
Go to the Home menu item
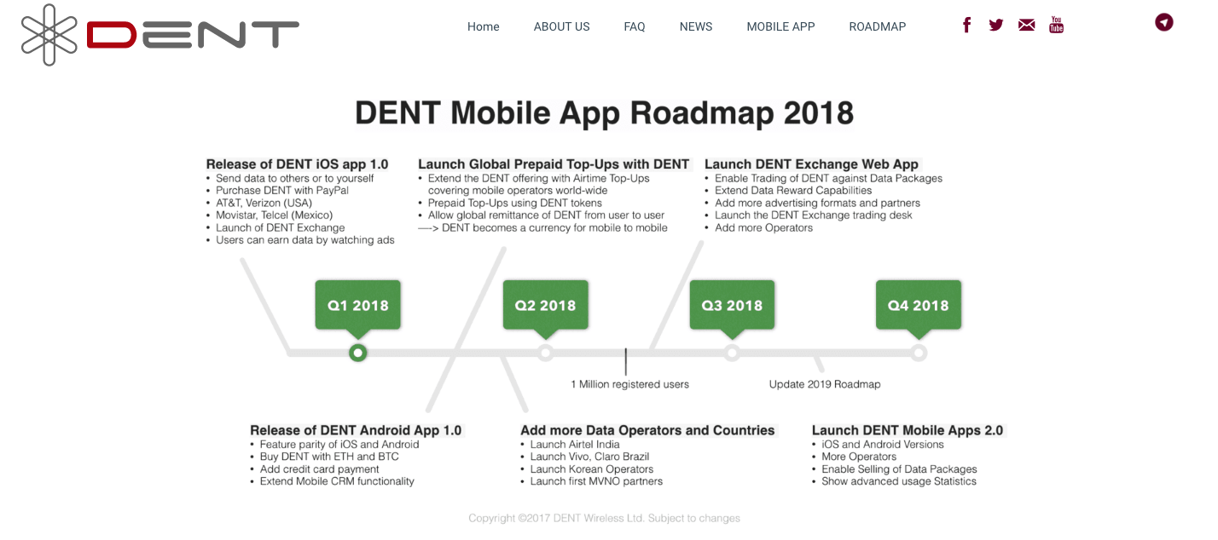(484, 26)
